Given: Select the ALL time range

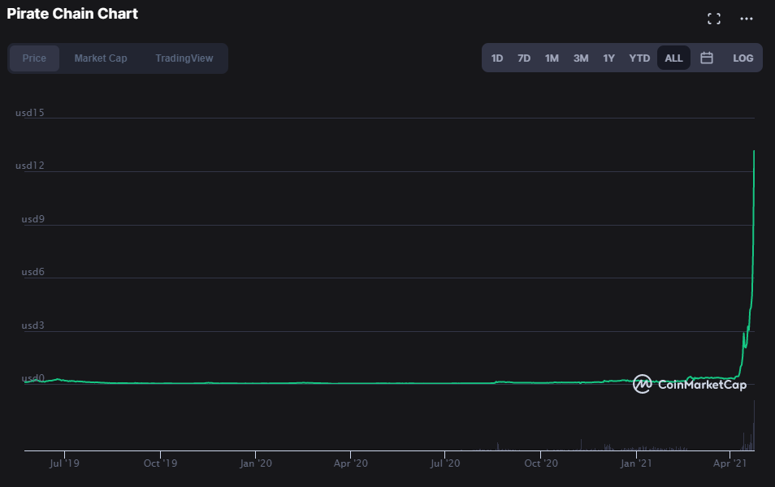Looking at the screenshot, I should pyautogui.click(x=673, y=58).
